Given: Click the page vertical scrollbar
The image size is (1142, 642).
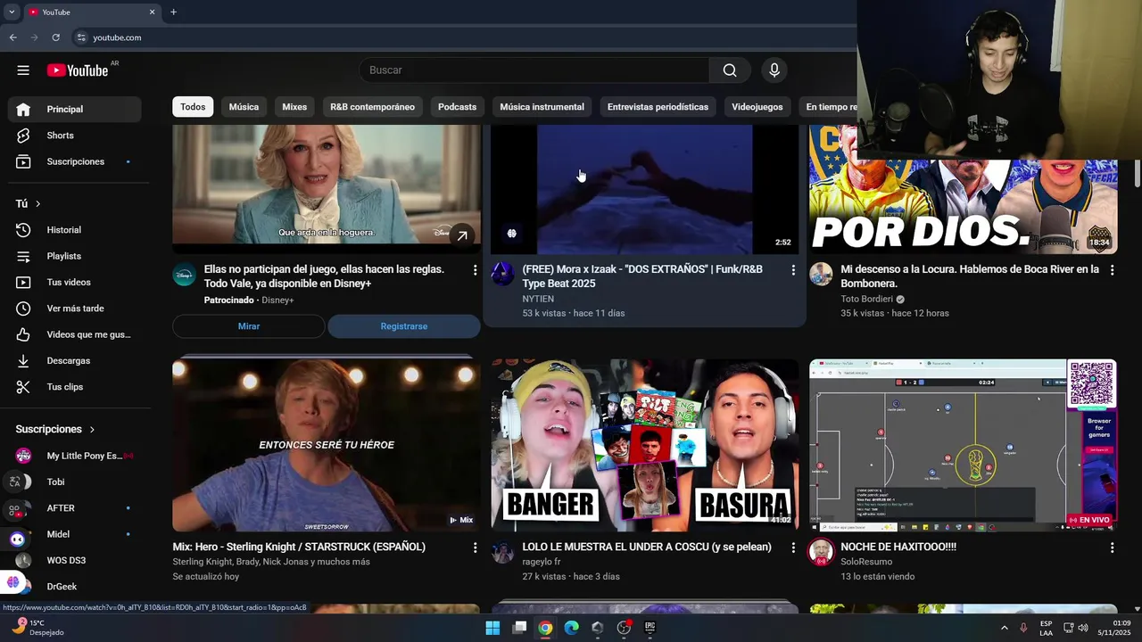Looking at the screenshot, I should (1138, 174).
